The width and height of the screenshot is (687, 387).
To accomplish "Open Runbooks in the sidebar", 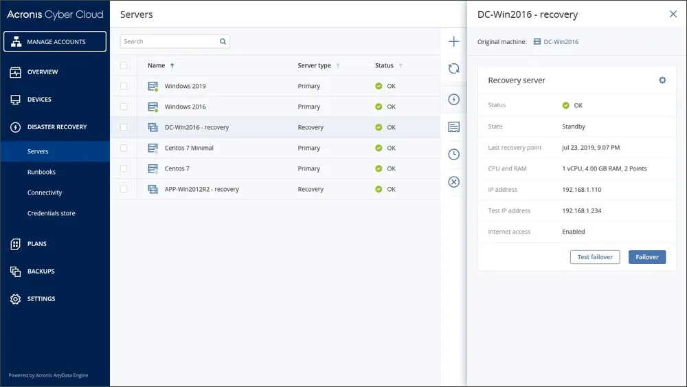I will point(41,172).
